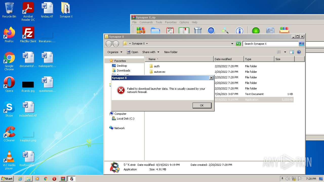Image resolution: width=324 pixels, height=182 pixels.
Task: Click the Open button in Explorer toolbar
Action: pyautogui.click(x=132, y=52)
